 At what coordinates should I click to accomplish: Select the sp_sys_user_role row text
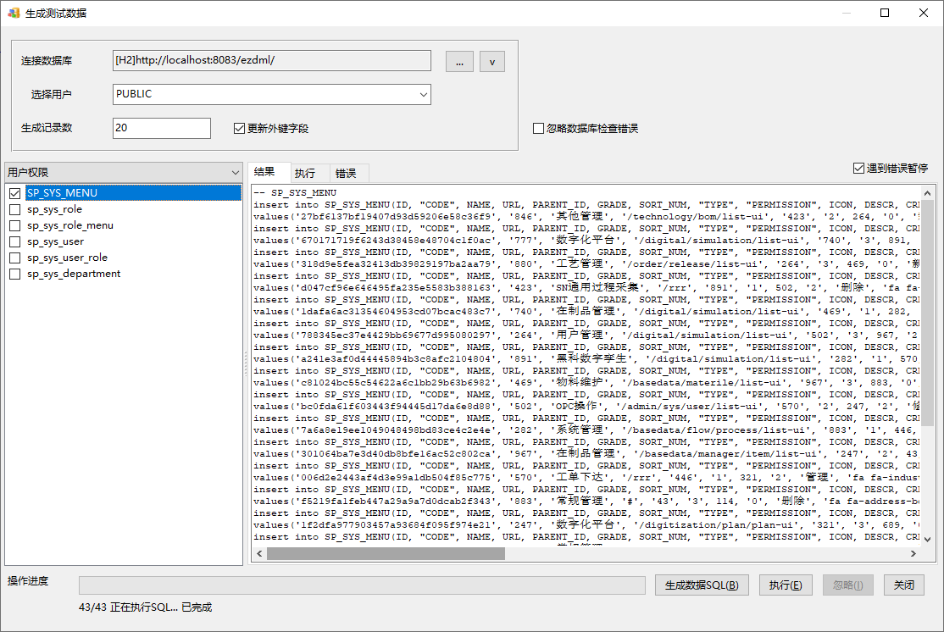(67, 258)
